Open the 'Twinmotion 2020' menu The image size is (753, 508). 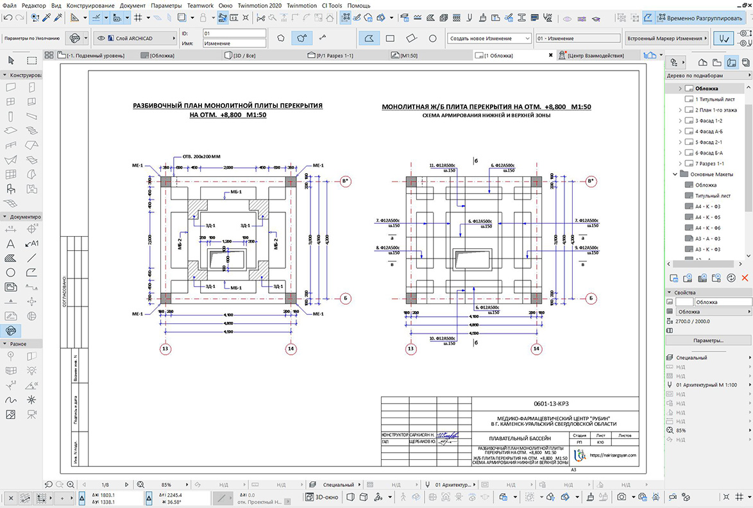pyautogui.click(x=260, y=5)
